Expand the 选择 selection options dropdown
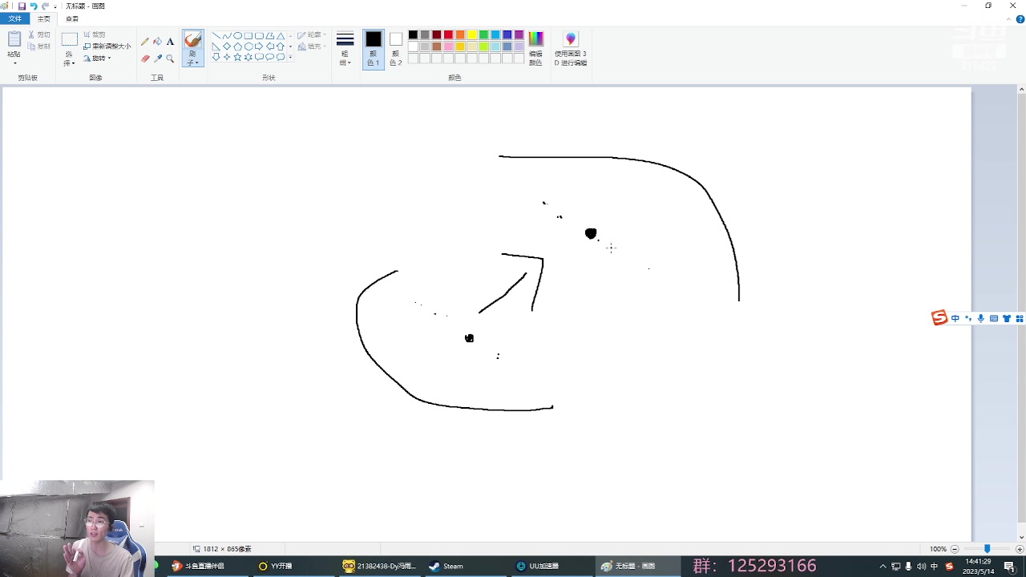Viewport: 1026px width, 577px height. (x=69, y=59)
